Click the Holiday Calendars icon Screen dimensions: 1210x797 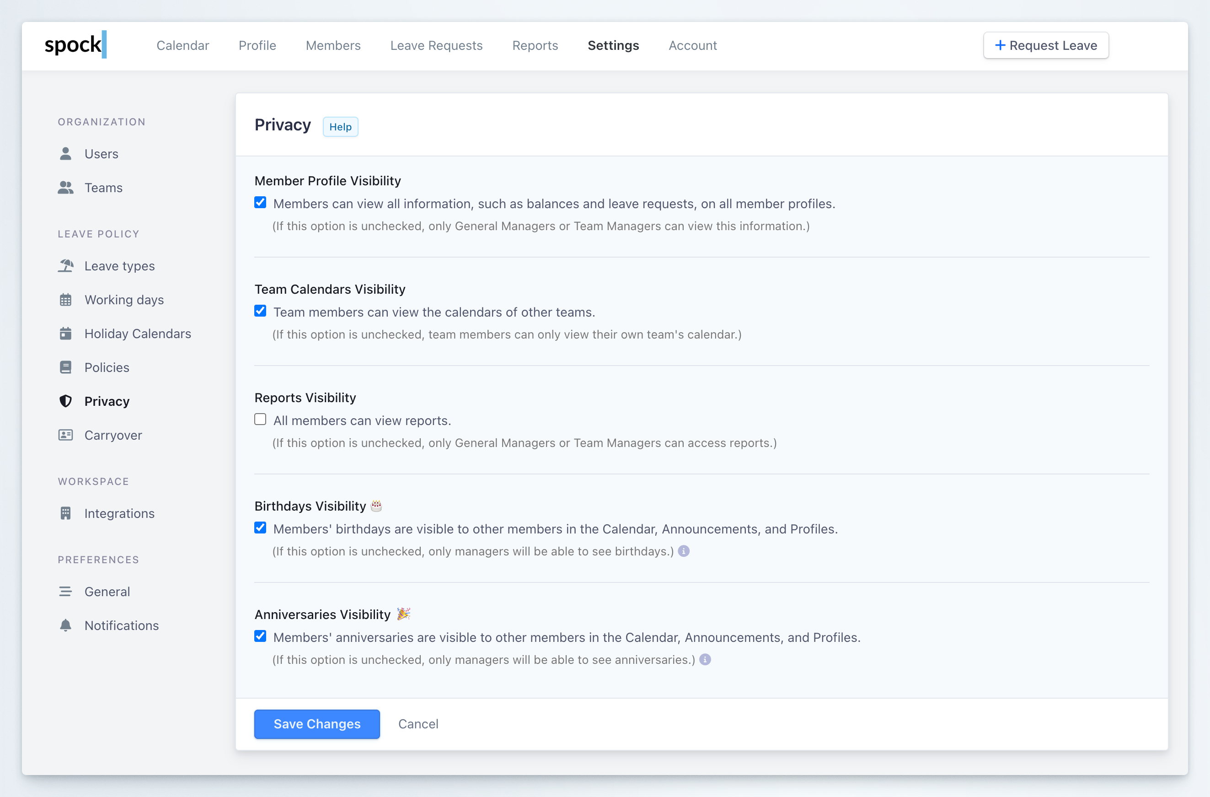tap(65, 334)
